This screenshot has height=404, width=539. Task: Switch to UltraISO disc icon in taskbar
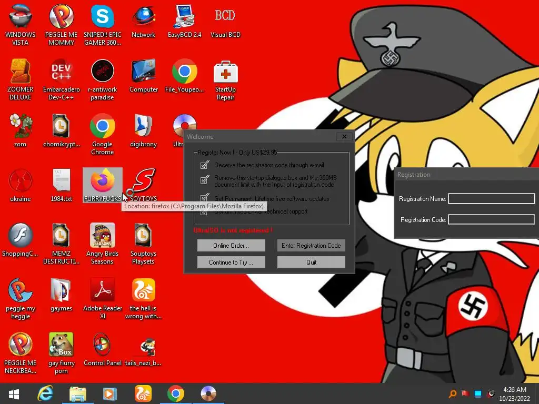tap(208, 393)
